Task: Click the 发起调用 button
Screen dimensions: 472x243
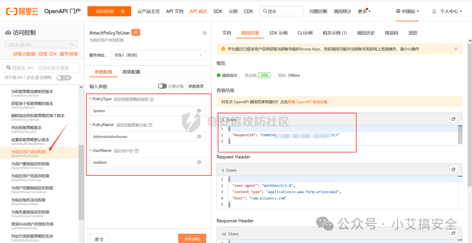Action: [x=192, y=239]
